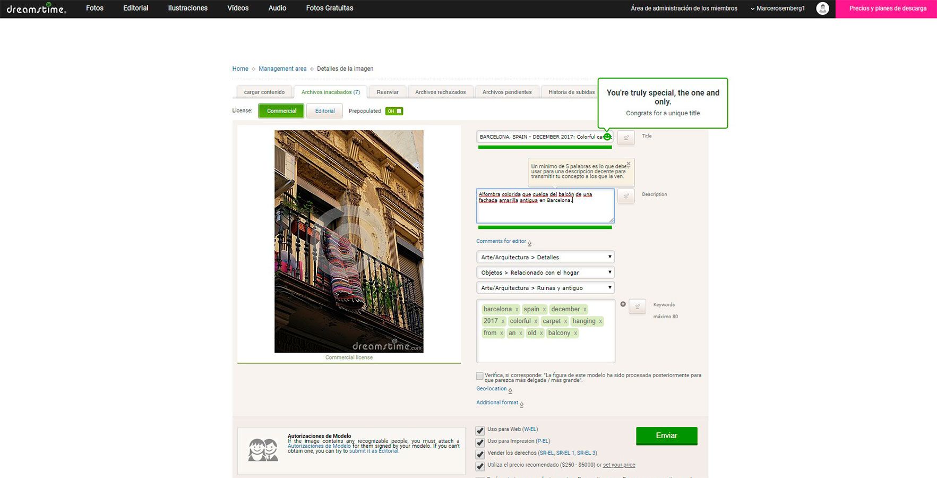This screenshot has width=937, height=478.
Task: Click the edit icon next to Title field
Action: point(626,137)
